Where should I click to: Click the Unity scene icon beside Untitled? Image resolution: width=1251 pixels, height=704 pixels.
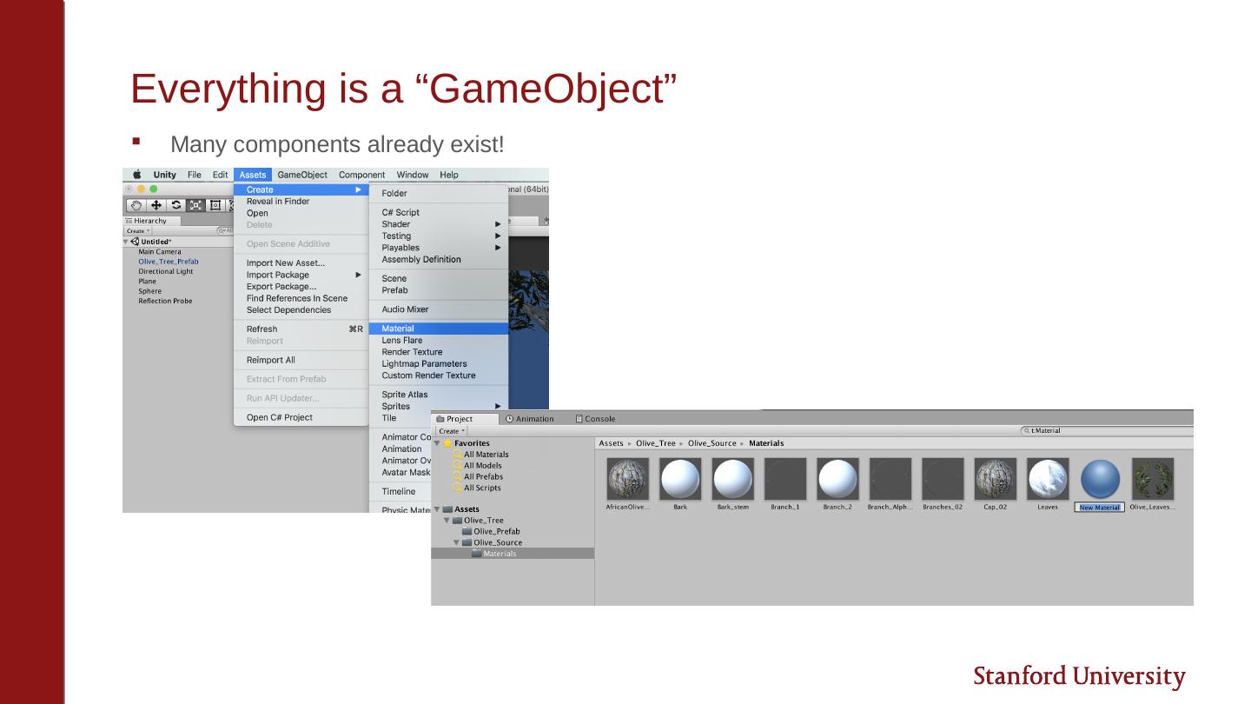[135, 242]
